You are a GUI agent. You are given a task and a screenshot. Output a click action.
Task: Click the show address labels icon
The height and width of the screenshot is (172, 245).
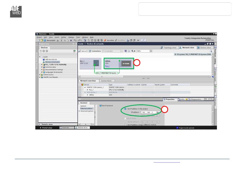click(126, 51)
